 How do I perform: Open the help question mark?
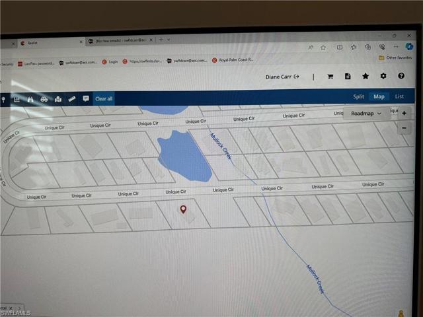coord(401,76)
